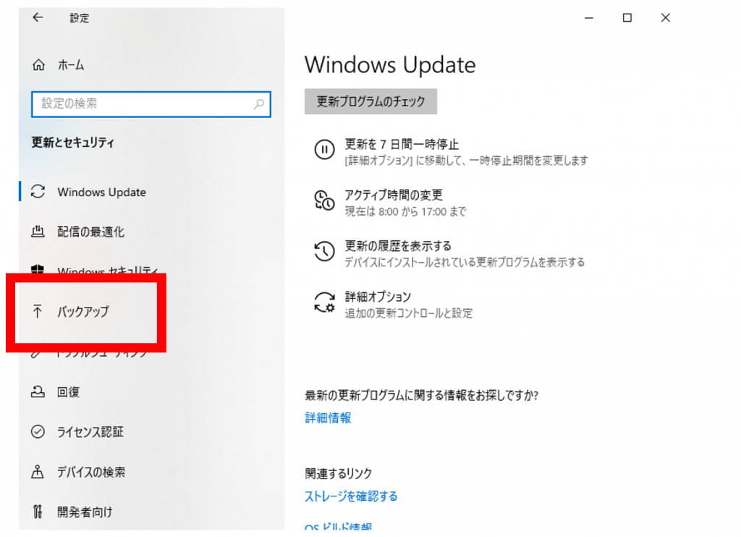The image size is (741, 537).
Task: Click the search magnifier icon
Action: (258, 104)
